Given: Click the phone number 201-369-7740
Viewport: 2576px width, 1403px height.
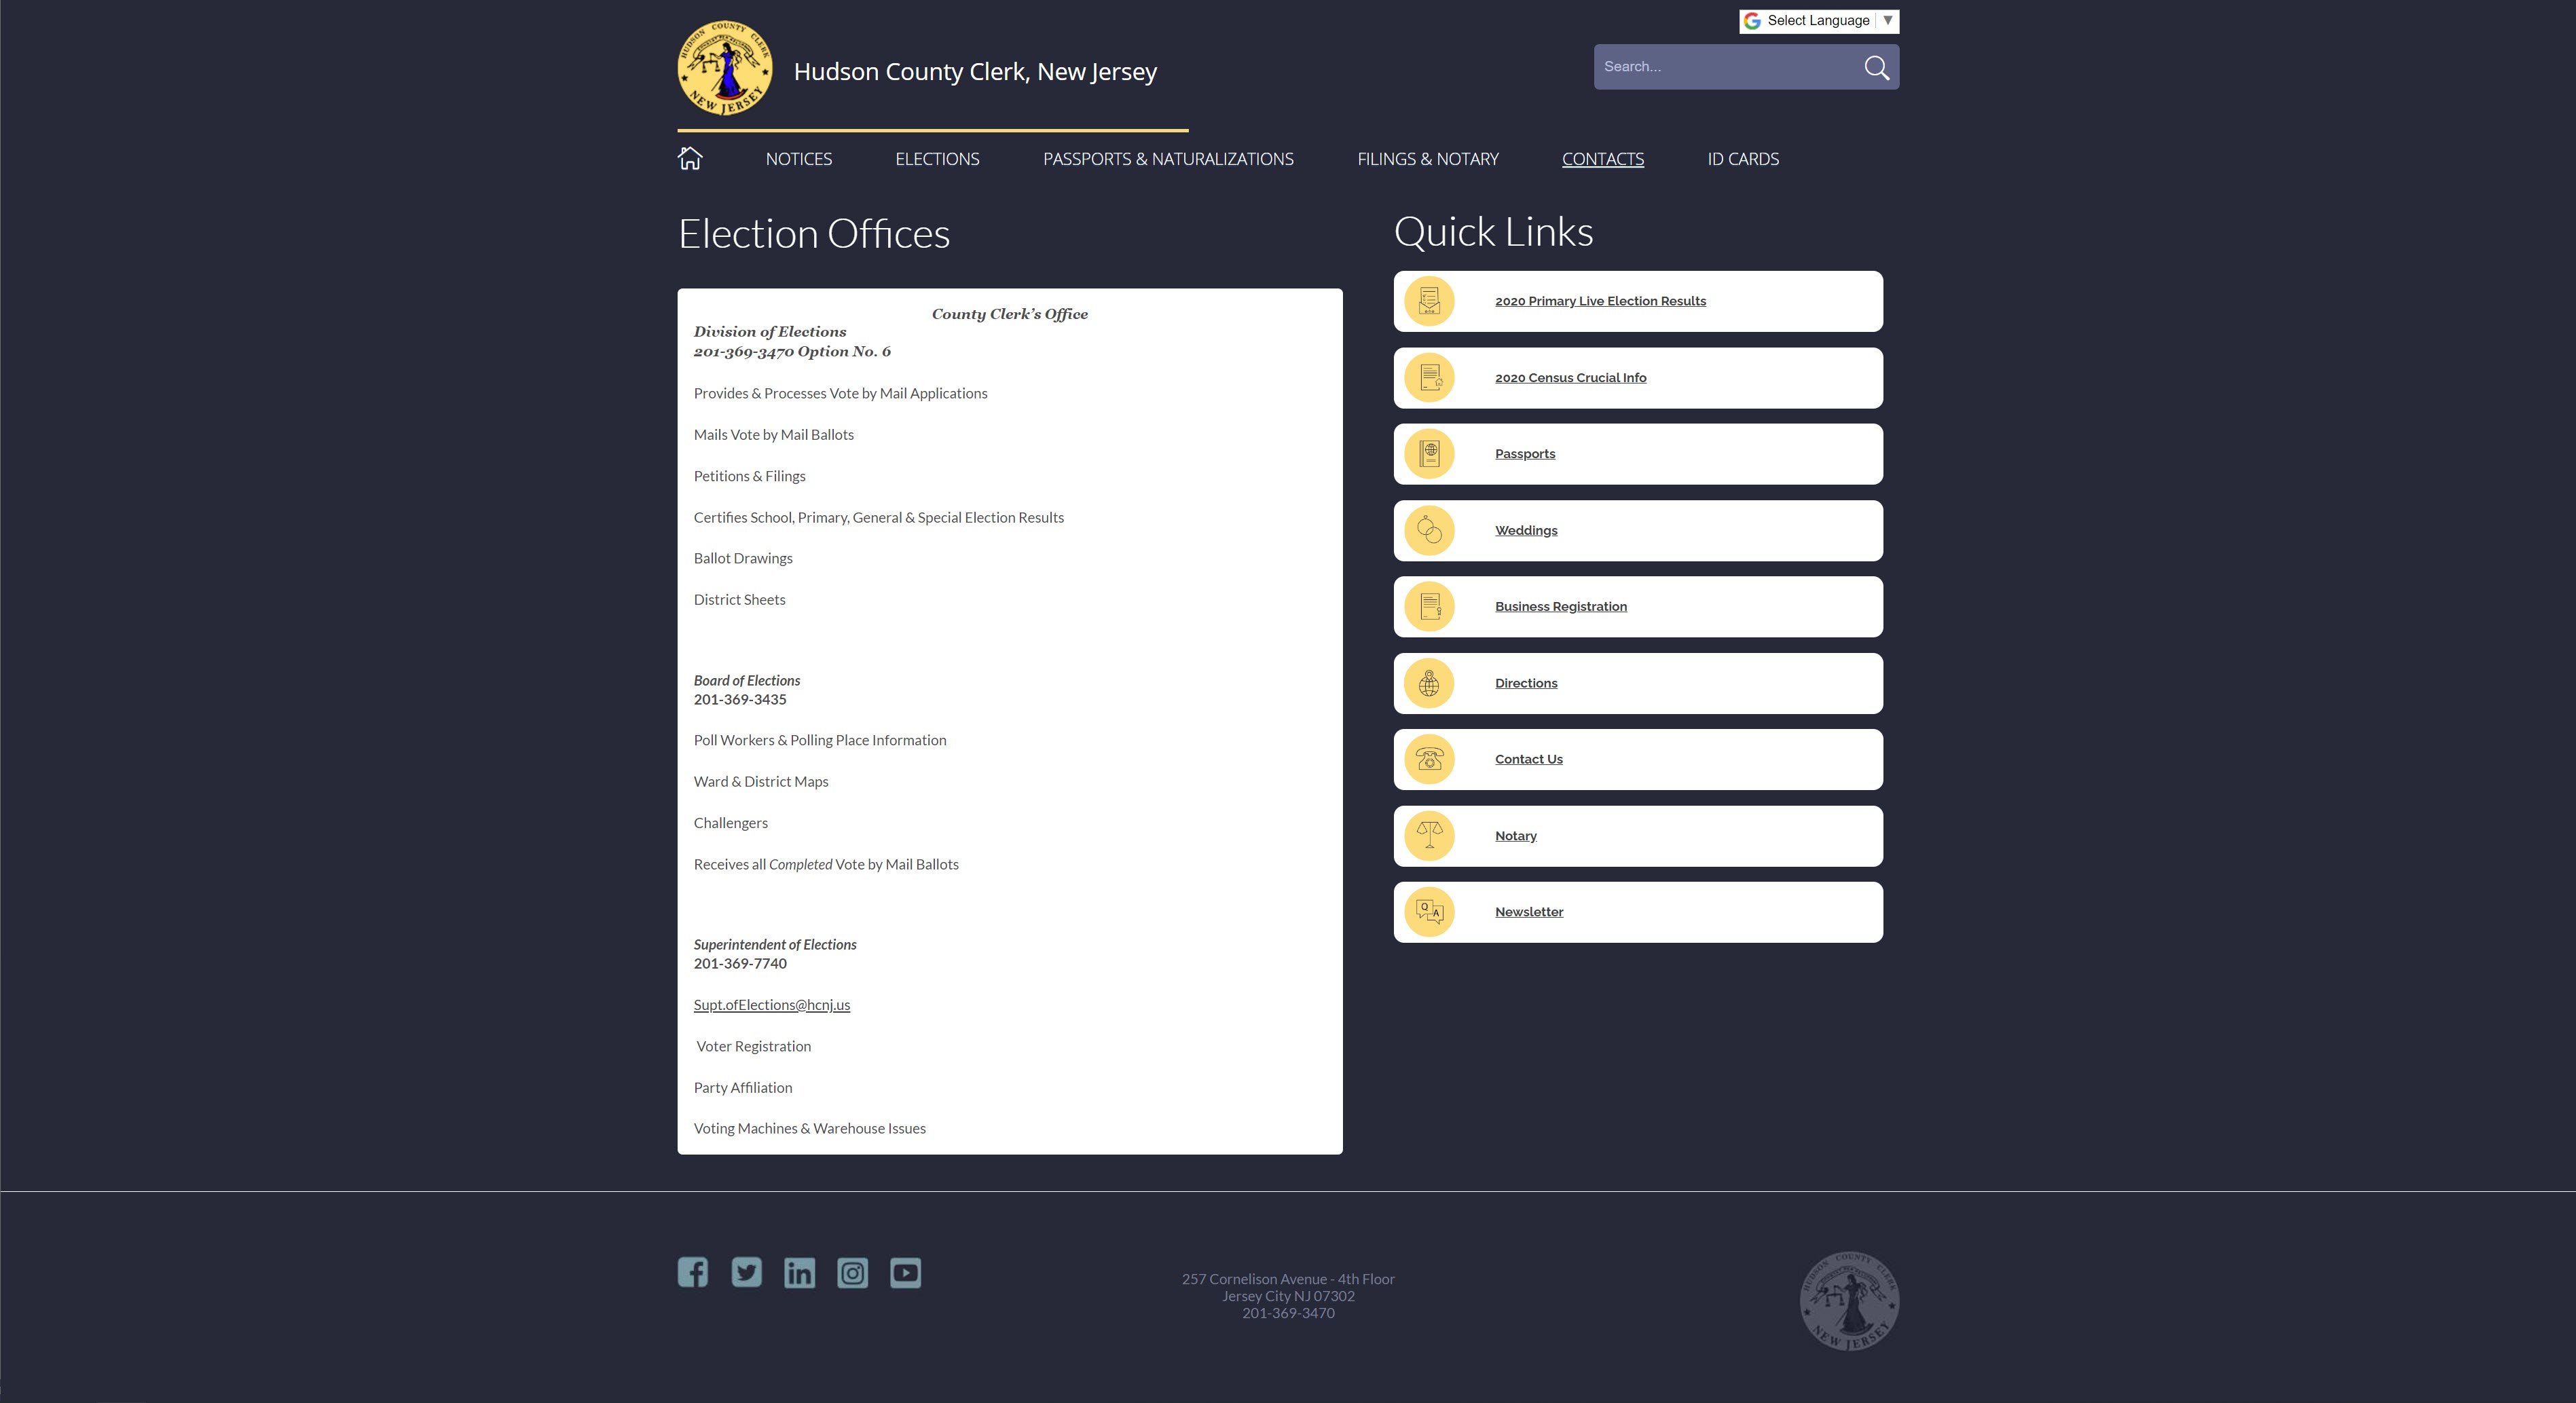Looking at the screenshot, I should pos(740,964).
